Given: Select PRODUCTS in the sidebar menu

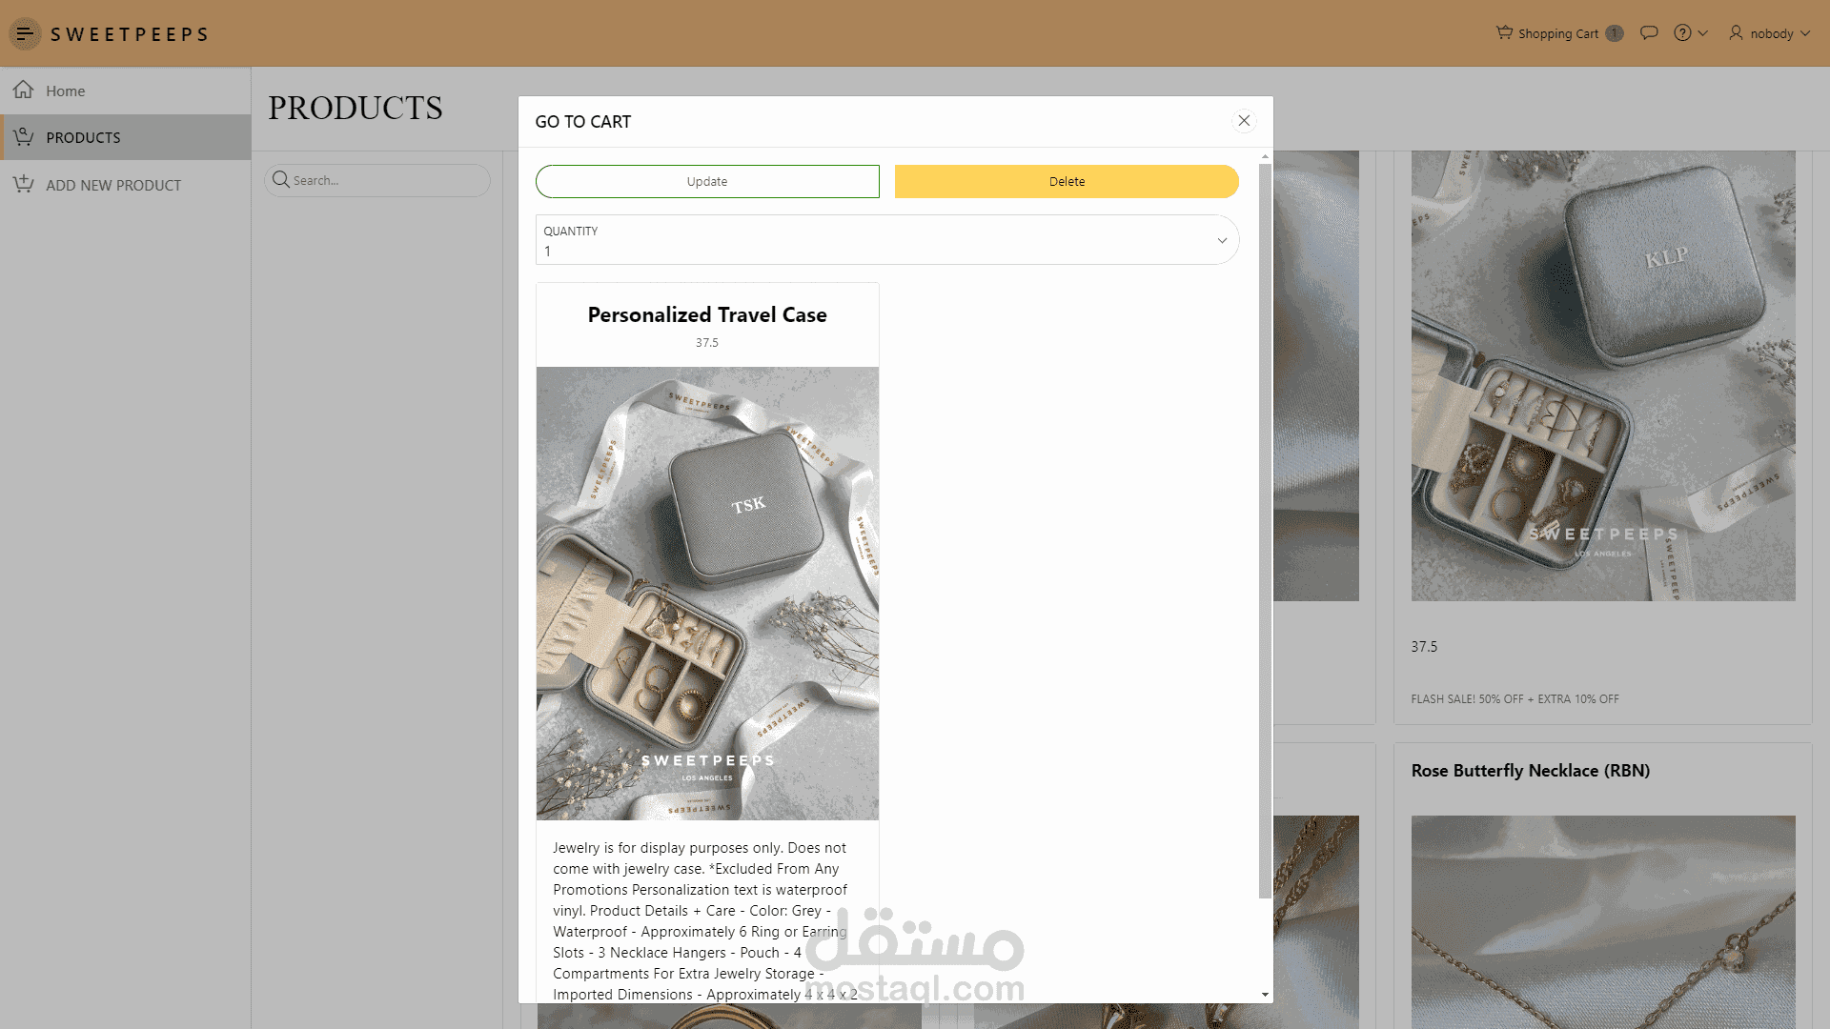Looking at the screenshot, I should pyautogui.click(x=83, y=137).
